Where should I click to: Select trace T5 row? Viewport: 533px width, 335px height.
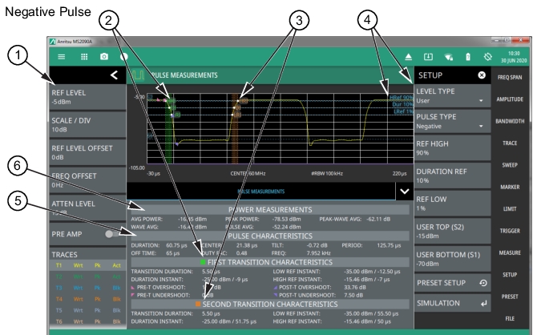point(87,310)
